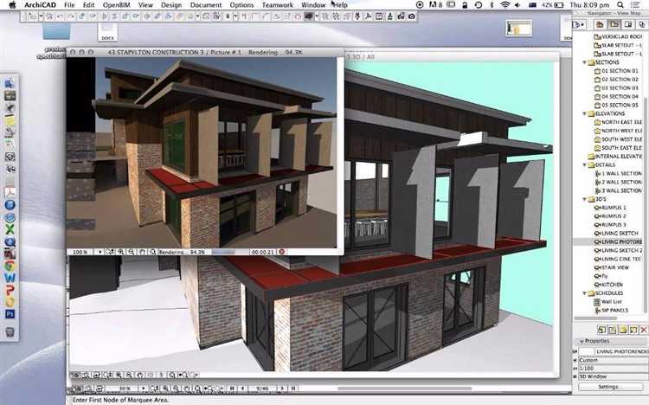This screenshot has width=649, height=405.
Task: Click the desktop thumbnail at top right
Action: pyautogui.click(x=518, y=29)
